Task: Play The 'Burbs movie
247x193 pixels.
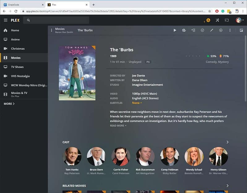Action: (x=175, y=30)
